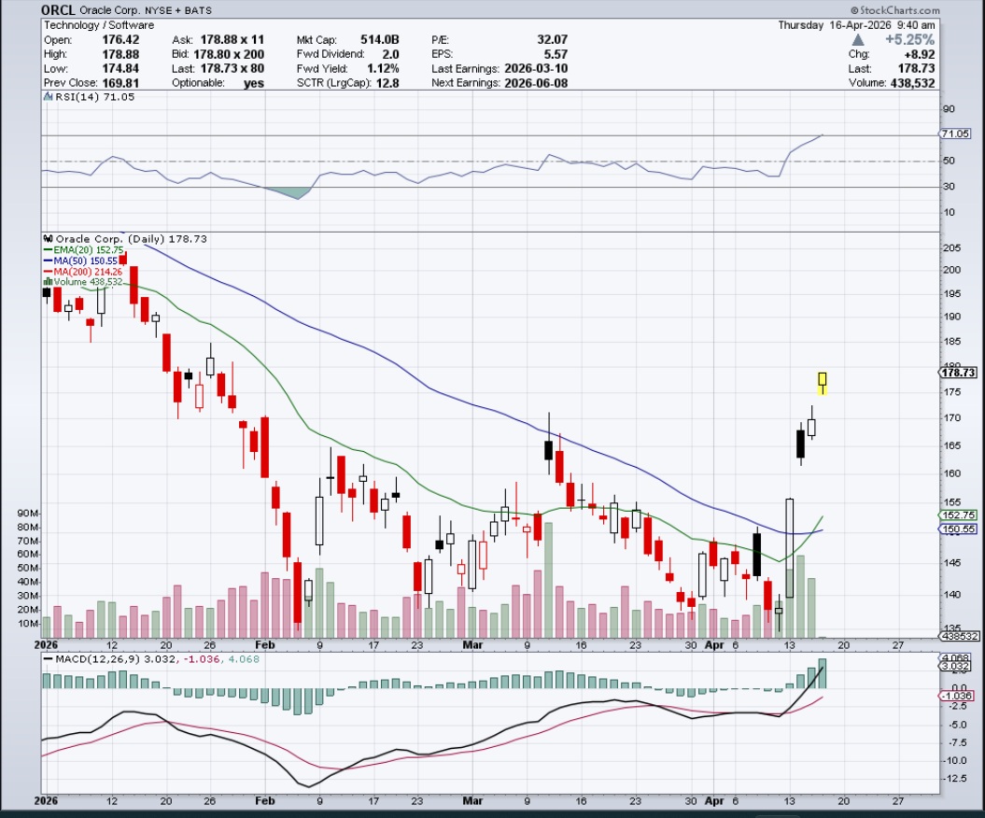Select the yellow highlighted latest candlestick
Screen dimensions: 985x818
[823, 382]
